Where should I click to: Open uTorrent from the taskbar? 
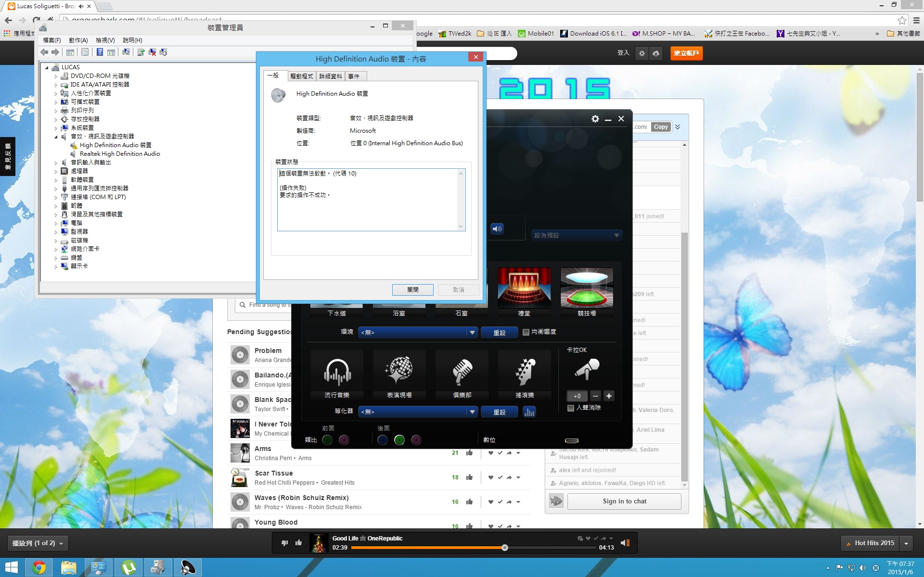coord(128,568)
